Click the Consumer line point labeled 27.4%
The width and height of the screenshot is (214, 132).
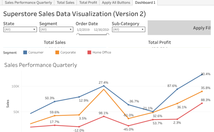[104, 86]
